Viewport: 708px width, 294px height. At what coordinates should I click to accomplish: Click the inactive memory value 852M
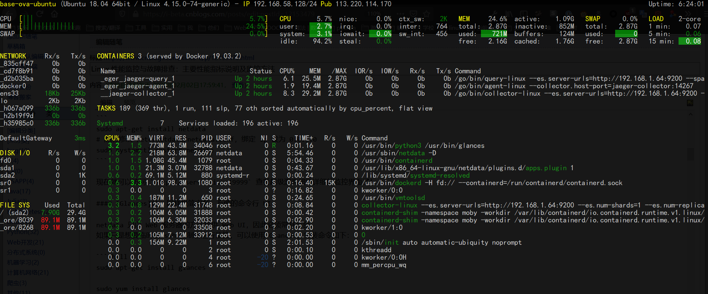tap(566, 26)
